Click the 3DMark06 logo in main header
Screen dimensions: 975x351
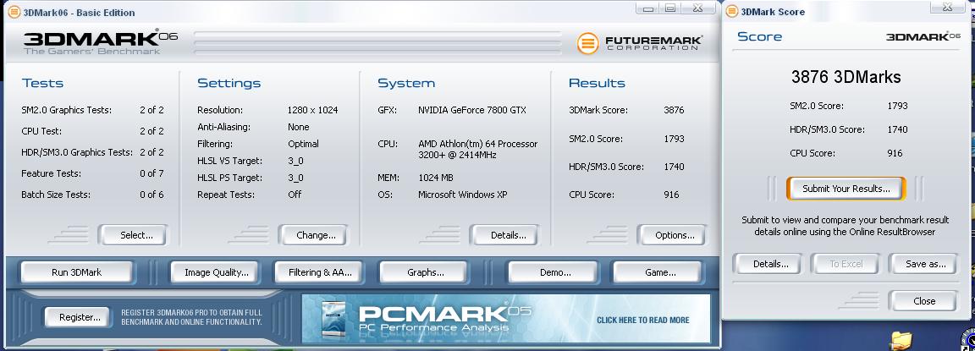100,42
